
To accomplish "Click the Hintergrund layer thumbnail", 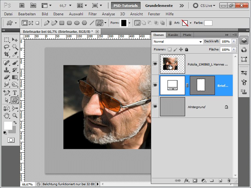I will tap(172, 107).
